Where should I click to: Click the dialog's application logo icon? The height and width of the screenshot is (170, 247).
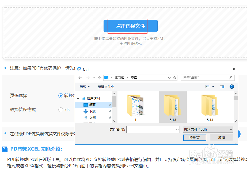[x=79, y=69]
